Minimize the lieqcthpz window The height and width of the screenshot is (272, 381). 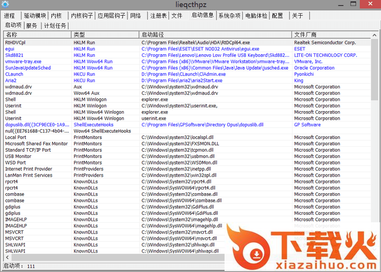341,5
